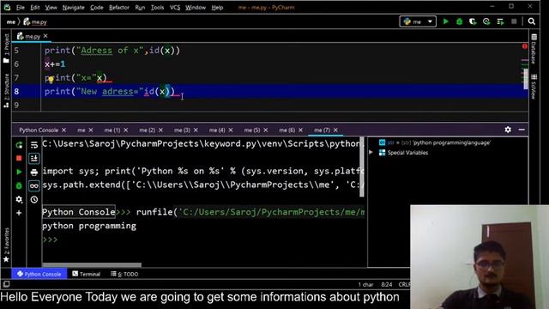This screenshot has width=549, height=309.
Task: Click the red error indicator in editor
Action: 524,46
